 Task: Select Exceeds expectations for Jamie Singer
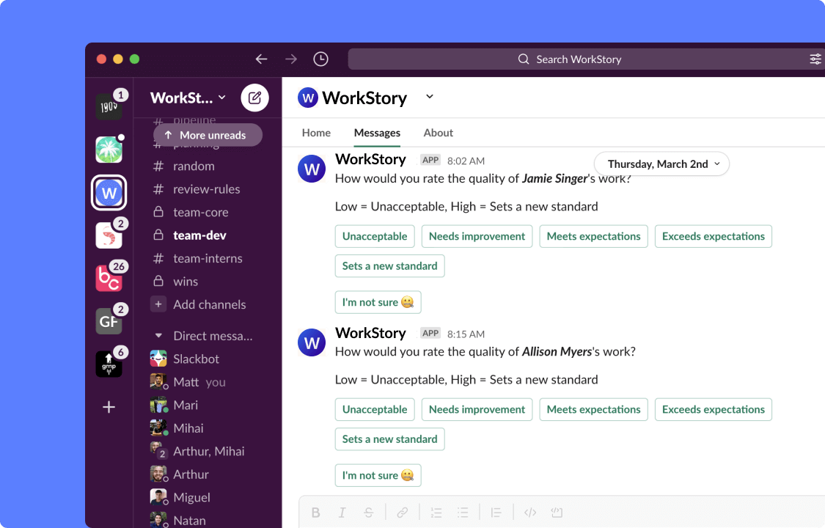[713, 236]
